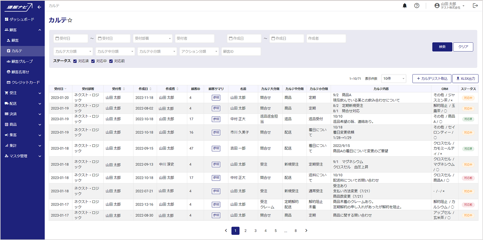Click the logout icon in header

point(475,6)
